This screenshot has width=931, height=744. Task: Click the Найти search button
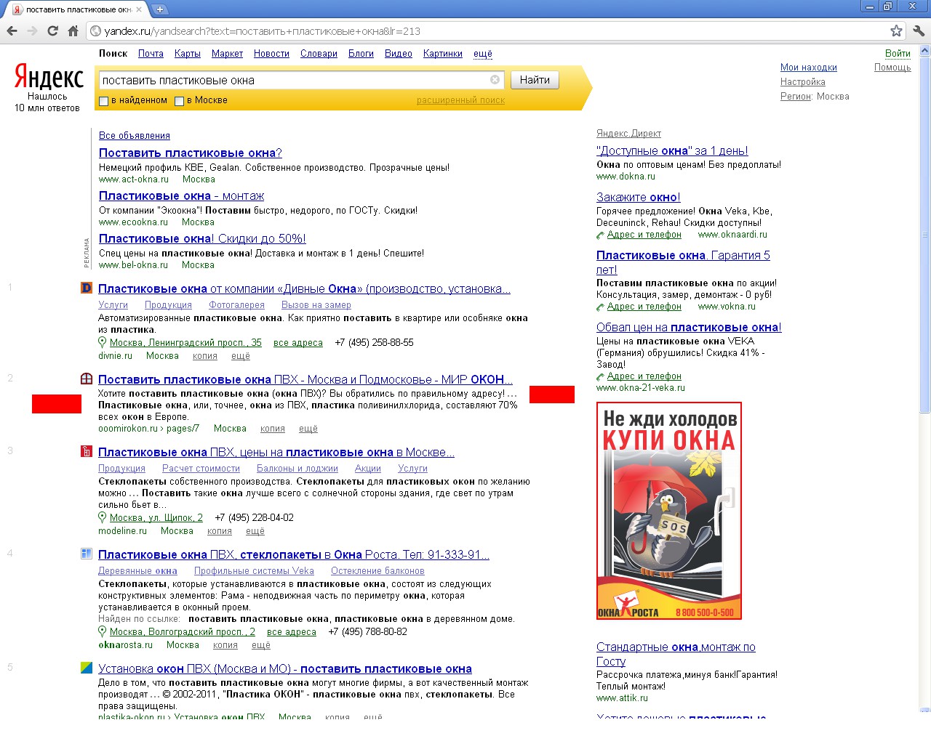(x=535, y=80)
